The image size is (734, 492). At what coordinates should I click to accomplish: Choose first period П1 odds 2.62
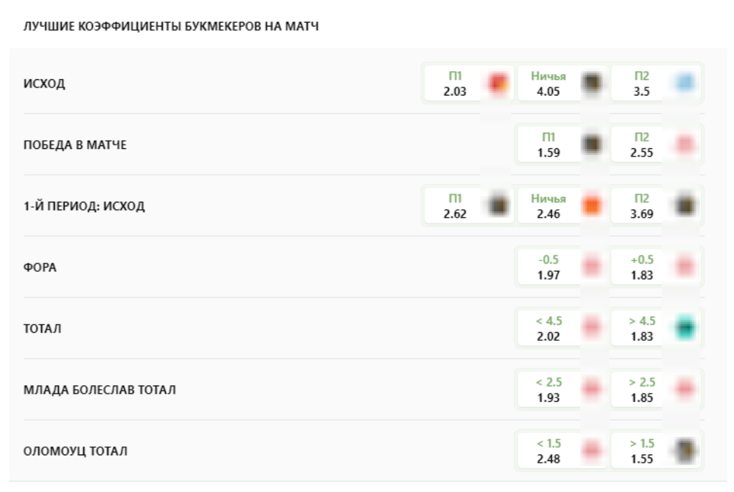pyautogui.click(x=455, y=206)
